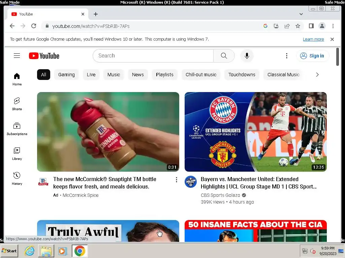
Task: Click the browser forward arrow
Action: click(x=23, y=26)
